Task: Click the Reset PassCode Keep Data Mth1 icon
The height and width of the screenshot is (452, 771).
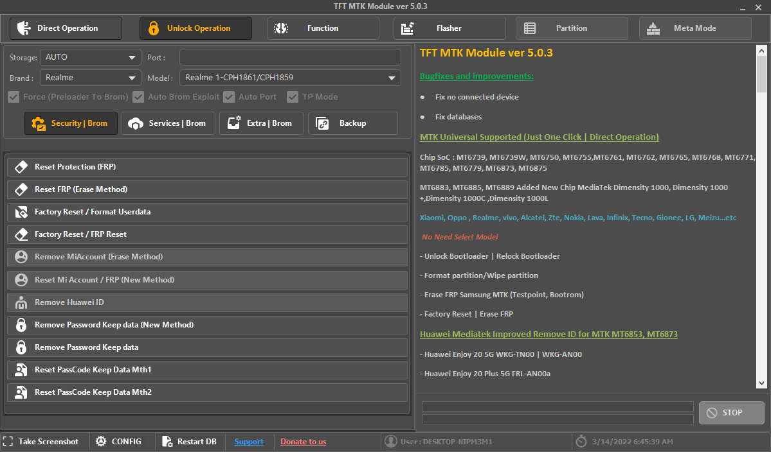Action: pyautogui.click(x=21, y=370)
